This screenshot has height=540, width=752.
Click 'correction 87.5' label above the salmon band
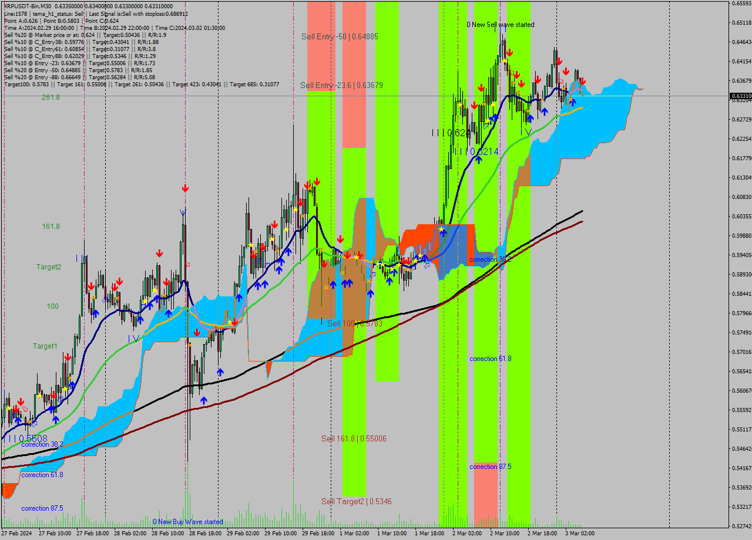(491, 467)
